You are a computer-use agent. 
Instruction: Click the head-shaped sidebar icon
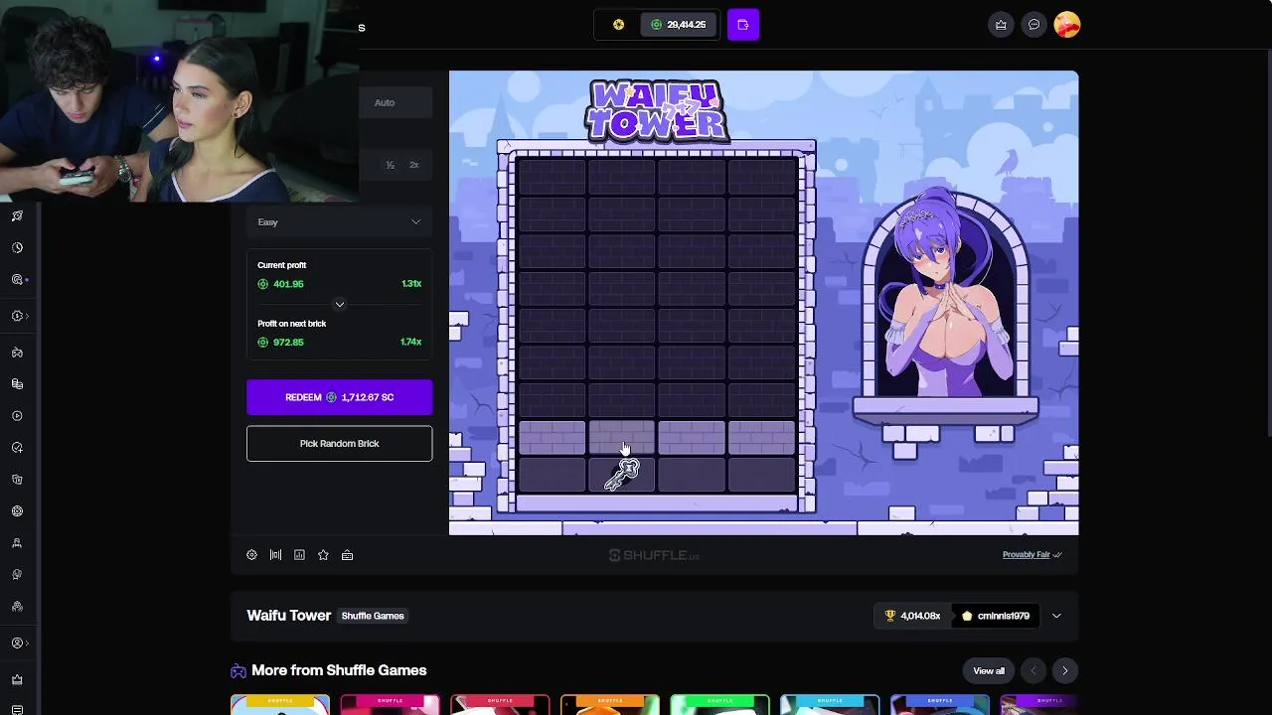[x=17, y=575]
